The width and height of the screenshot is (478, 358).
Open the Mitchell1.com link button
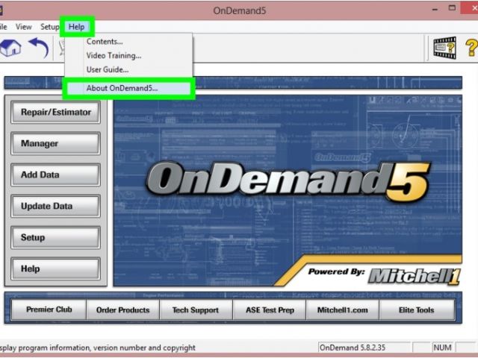point(341,310)
